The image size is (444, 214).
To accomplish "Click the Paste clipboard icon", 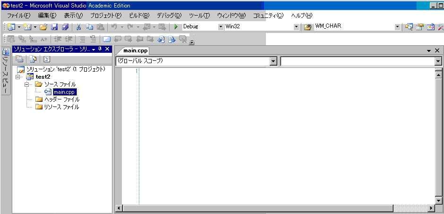I will [x=100, y=27].
